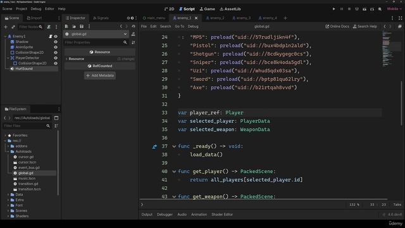Open the global.gd resource dropdown
Screen dimensions: 405x228
tap(96, 34)
